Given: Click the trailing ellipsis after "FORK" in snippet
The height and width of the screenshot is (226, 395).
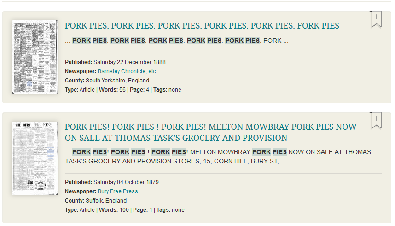Looking at the screenshot, I should (x=286, y=41).
